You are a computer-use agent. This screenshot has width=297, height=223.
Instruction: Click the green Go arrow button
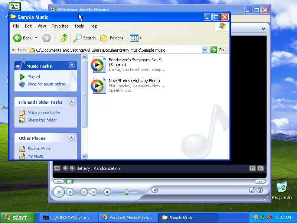(214, 50)
